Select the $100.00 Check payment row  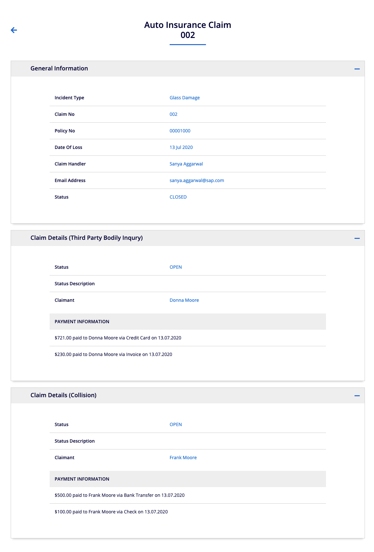[x=111, y=512]
